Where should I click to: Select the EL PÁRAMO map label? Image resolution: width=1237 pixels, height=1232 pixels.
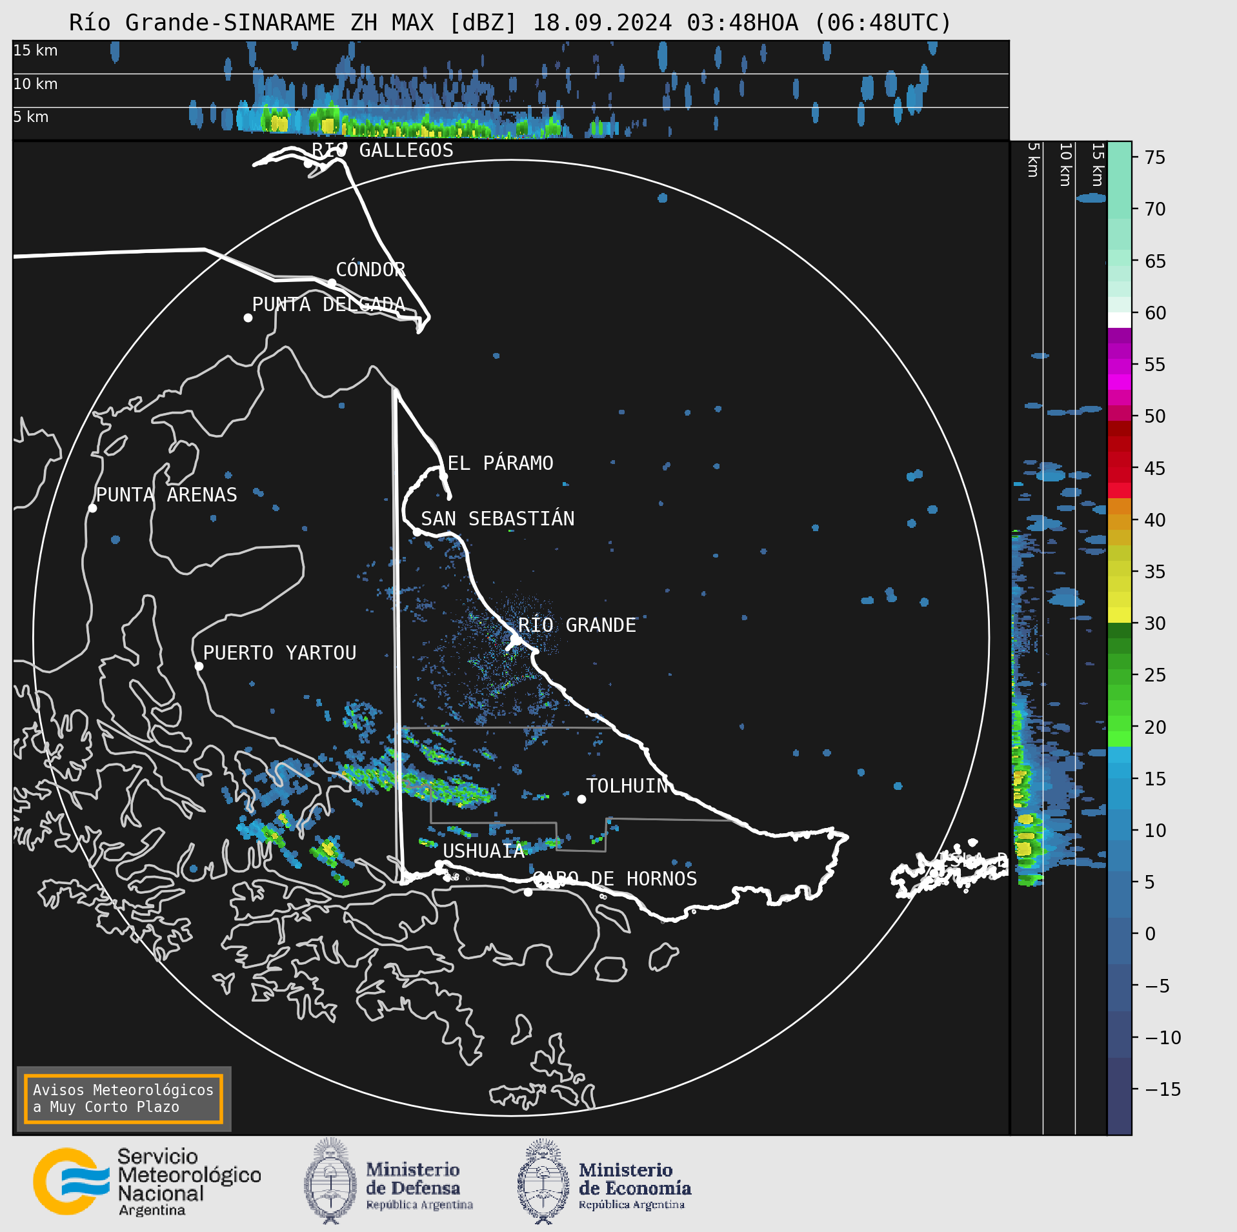[x=501, y=463]
